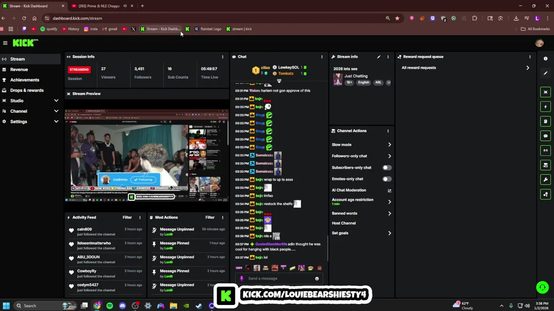Open Stream info options menu
This screenshot has height=311, width=554.
[x=388, y=57]
